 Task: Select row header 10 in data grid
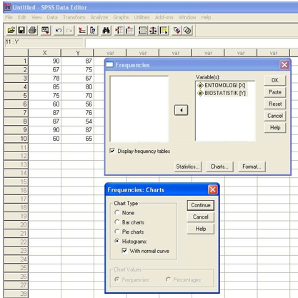(x=16, y=139)
